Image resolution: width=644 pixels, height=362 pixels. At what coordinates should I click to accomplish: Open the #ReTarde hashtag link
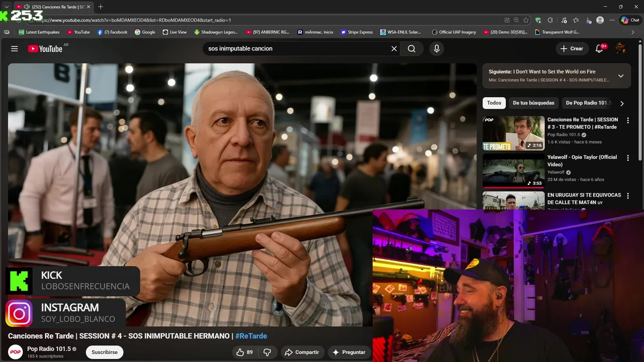[x=251, y=336]
